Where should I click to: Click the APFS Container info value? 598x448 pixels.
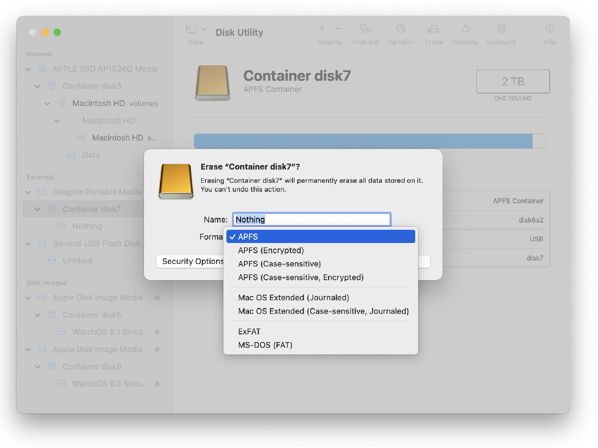[x=518, y=201]
